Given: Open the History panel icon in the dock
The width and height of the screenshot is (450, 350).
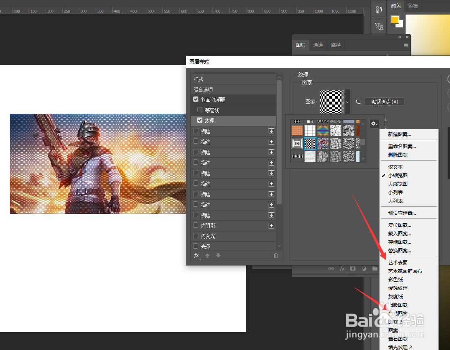Looking at the screenshot, I should (379, 10).
